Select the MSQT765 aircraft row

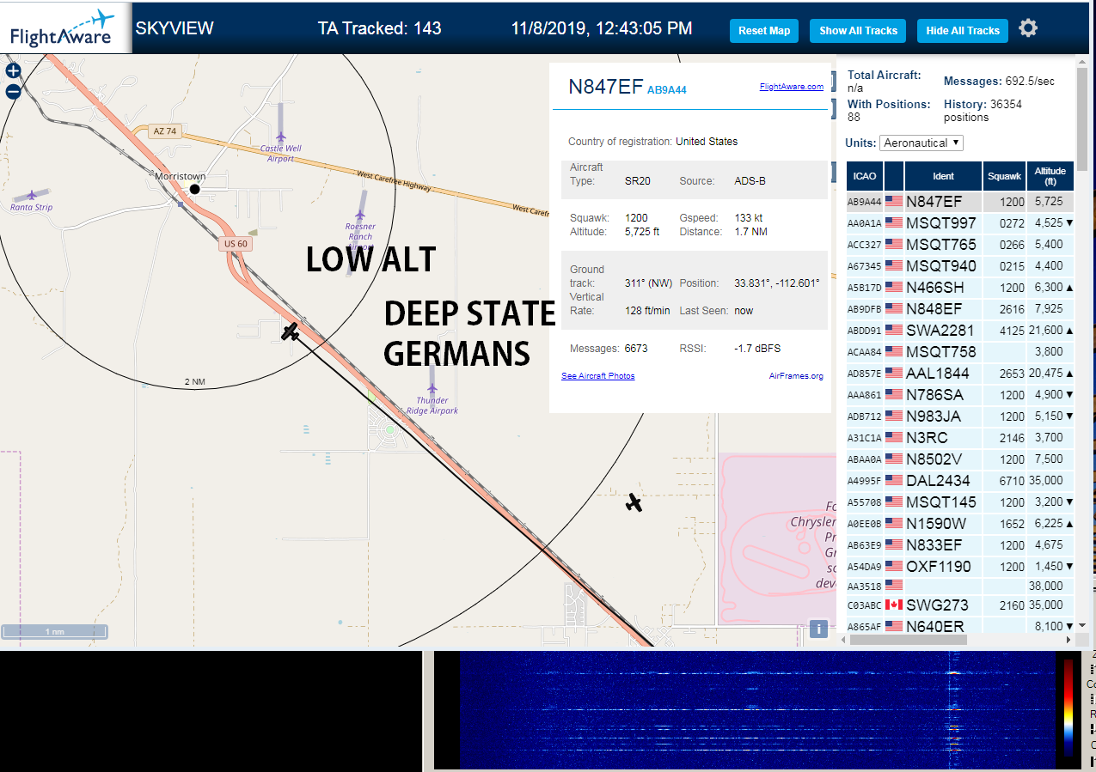point(960,245)
